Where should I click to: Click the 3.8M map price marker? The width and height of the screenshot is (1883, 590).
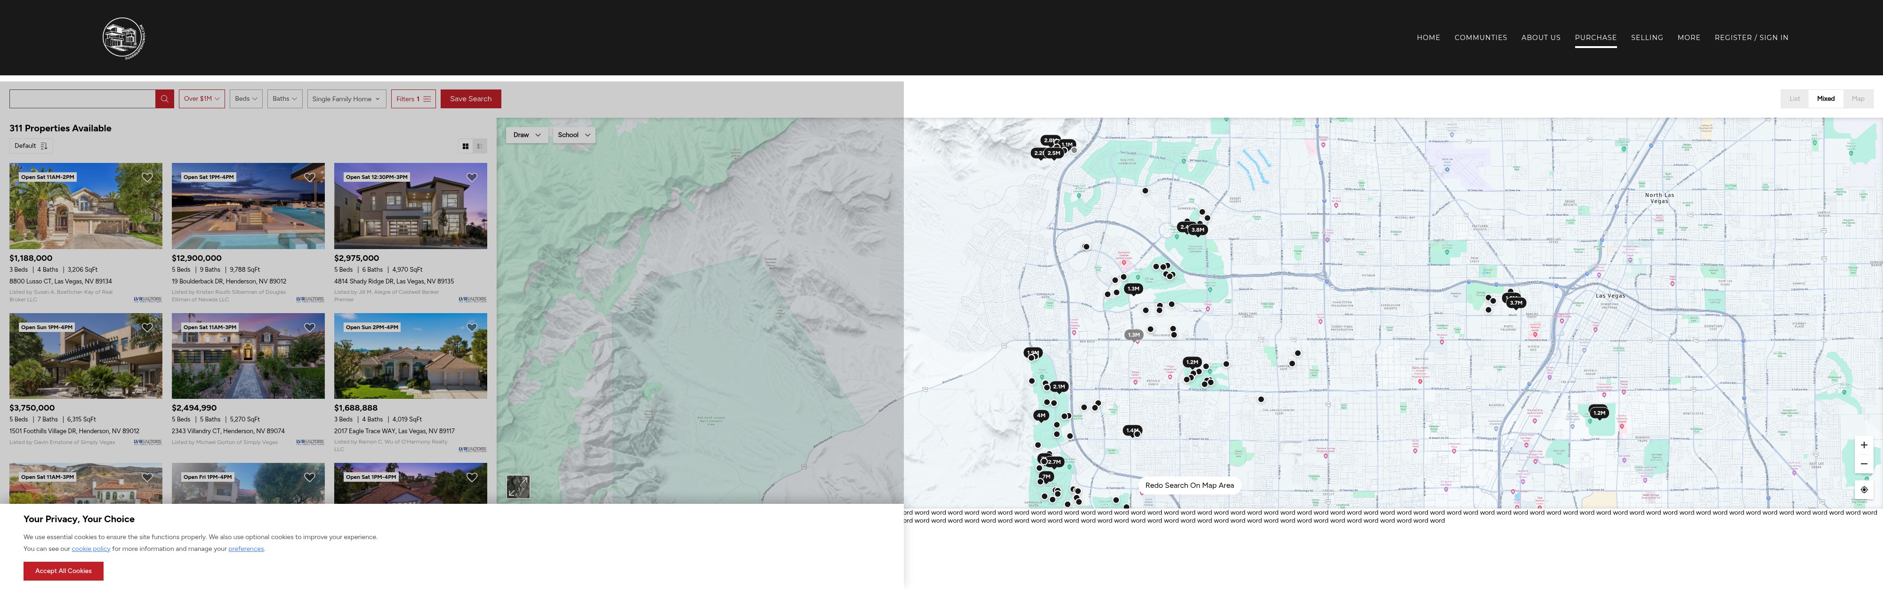click(x=1198, y=230)
